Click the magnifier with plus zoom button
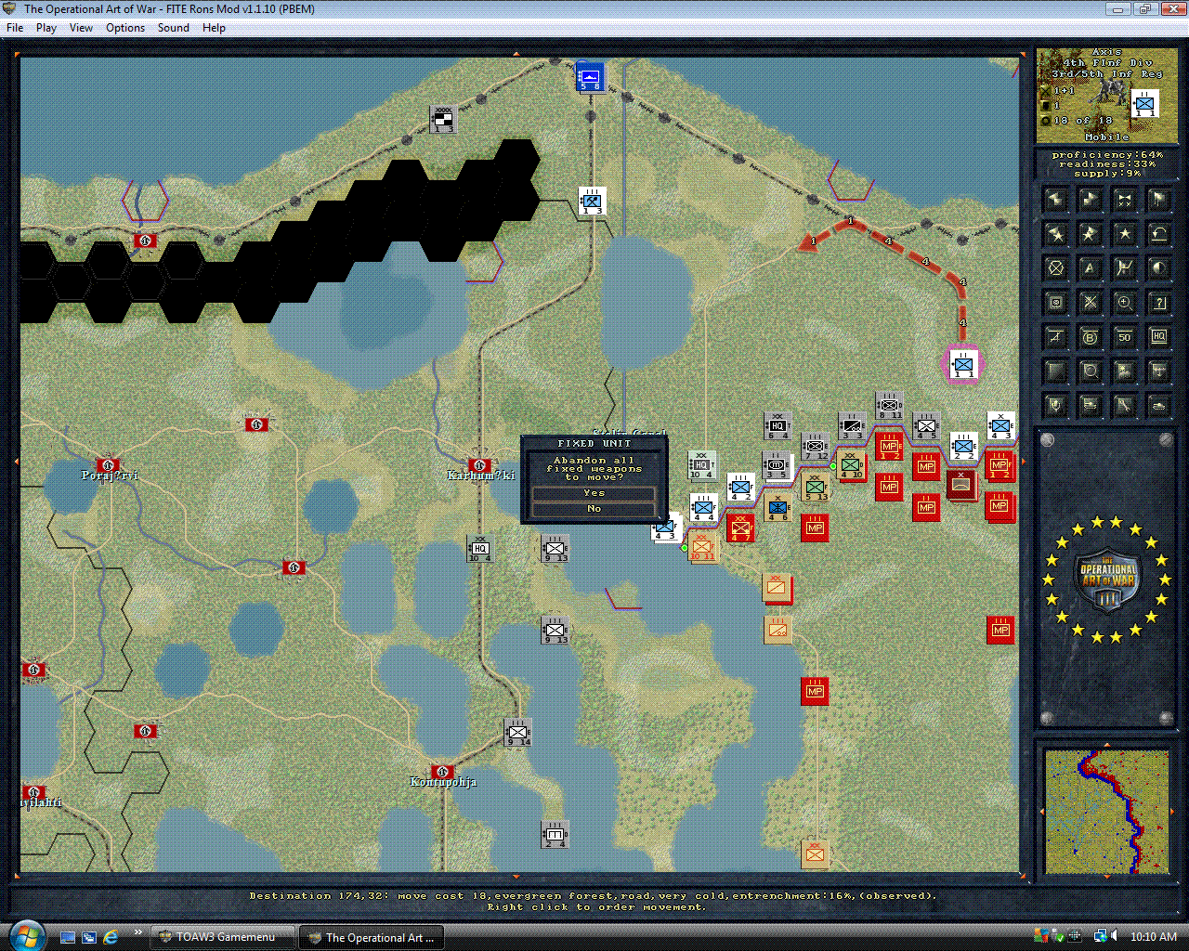1189x951 pixels. (1124, 303)
